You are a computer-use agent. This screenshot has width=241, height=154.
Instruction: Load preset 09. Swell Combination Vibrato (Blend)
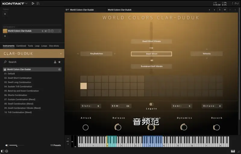[22, 108]
